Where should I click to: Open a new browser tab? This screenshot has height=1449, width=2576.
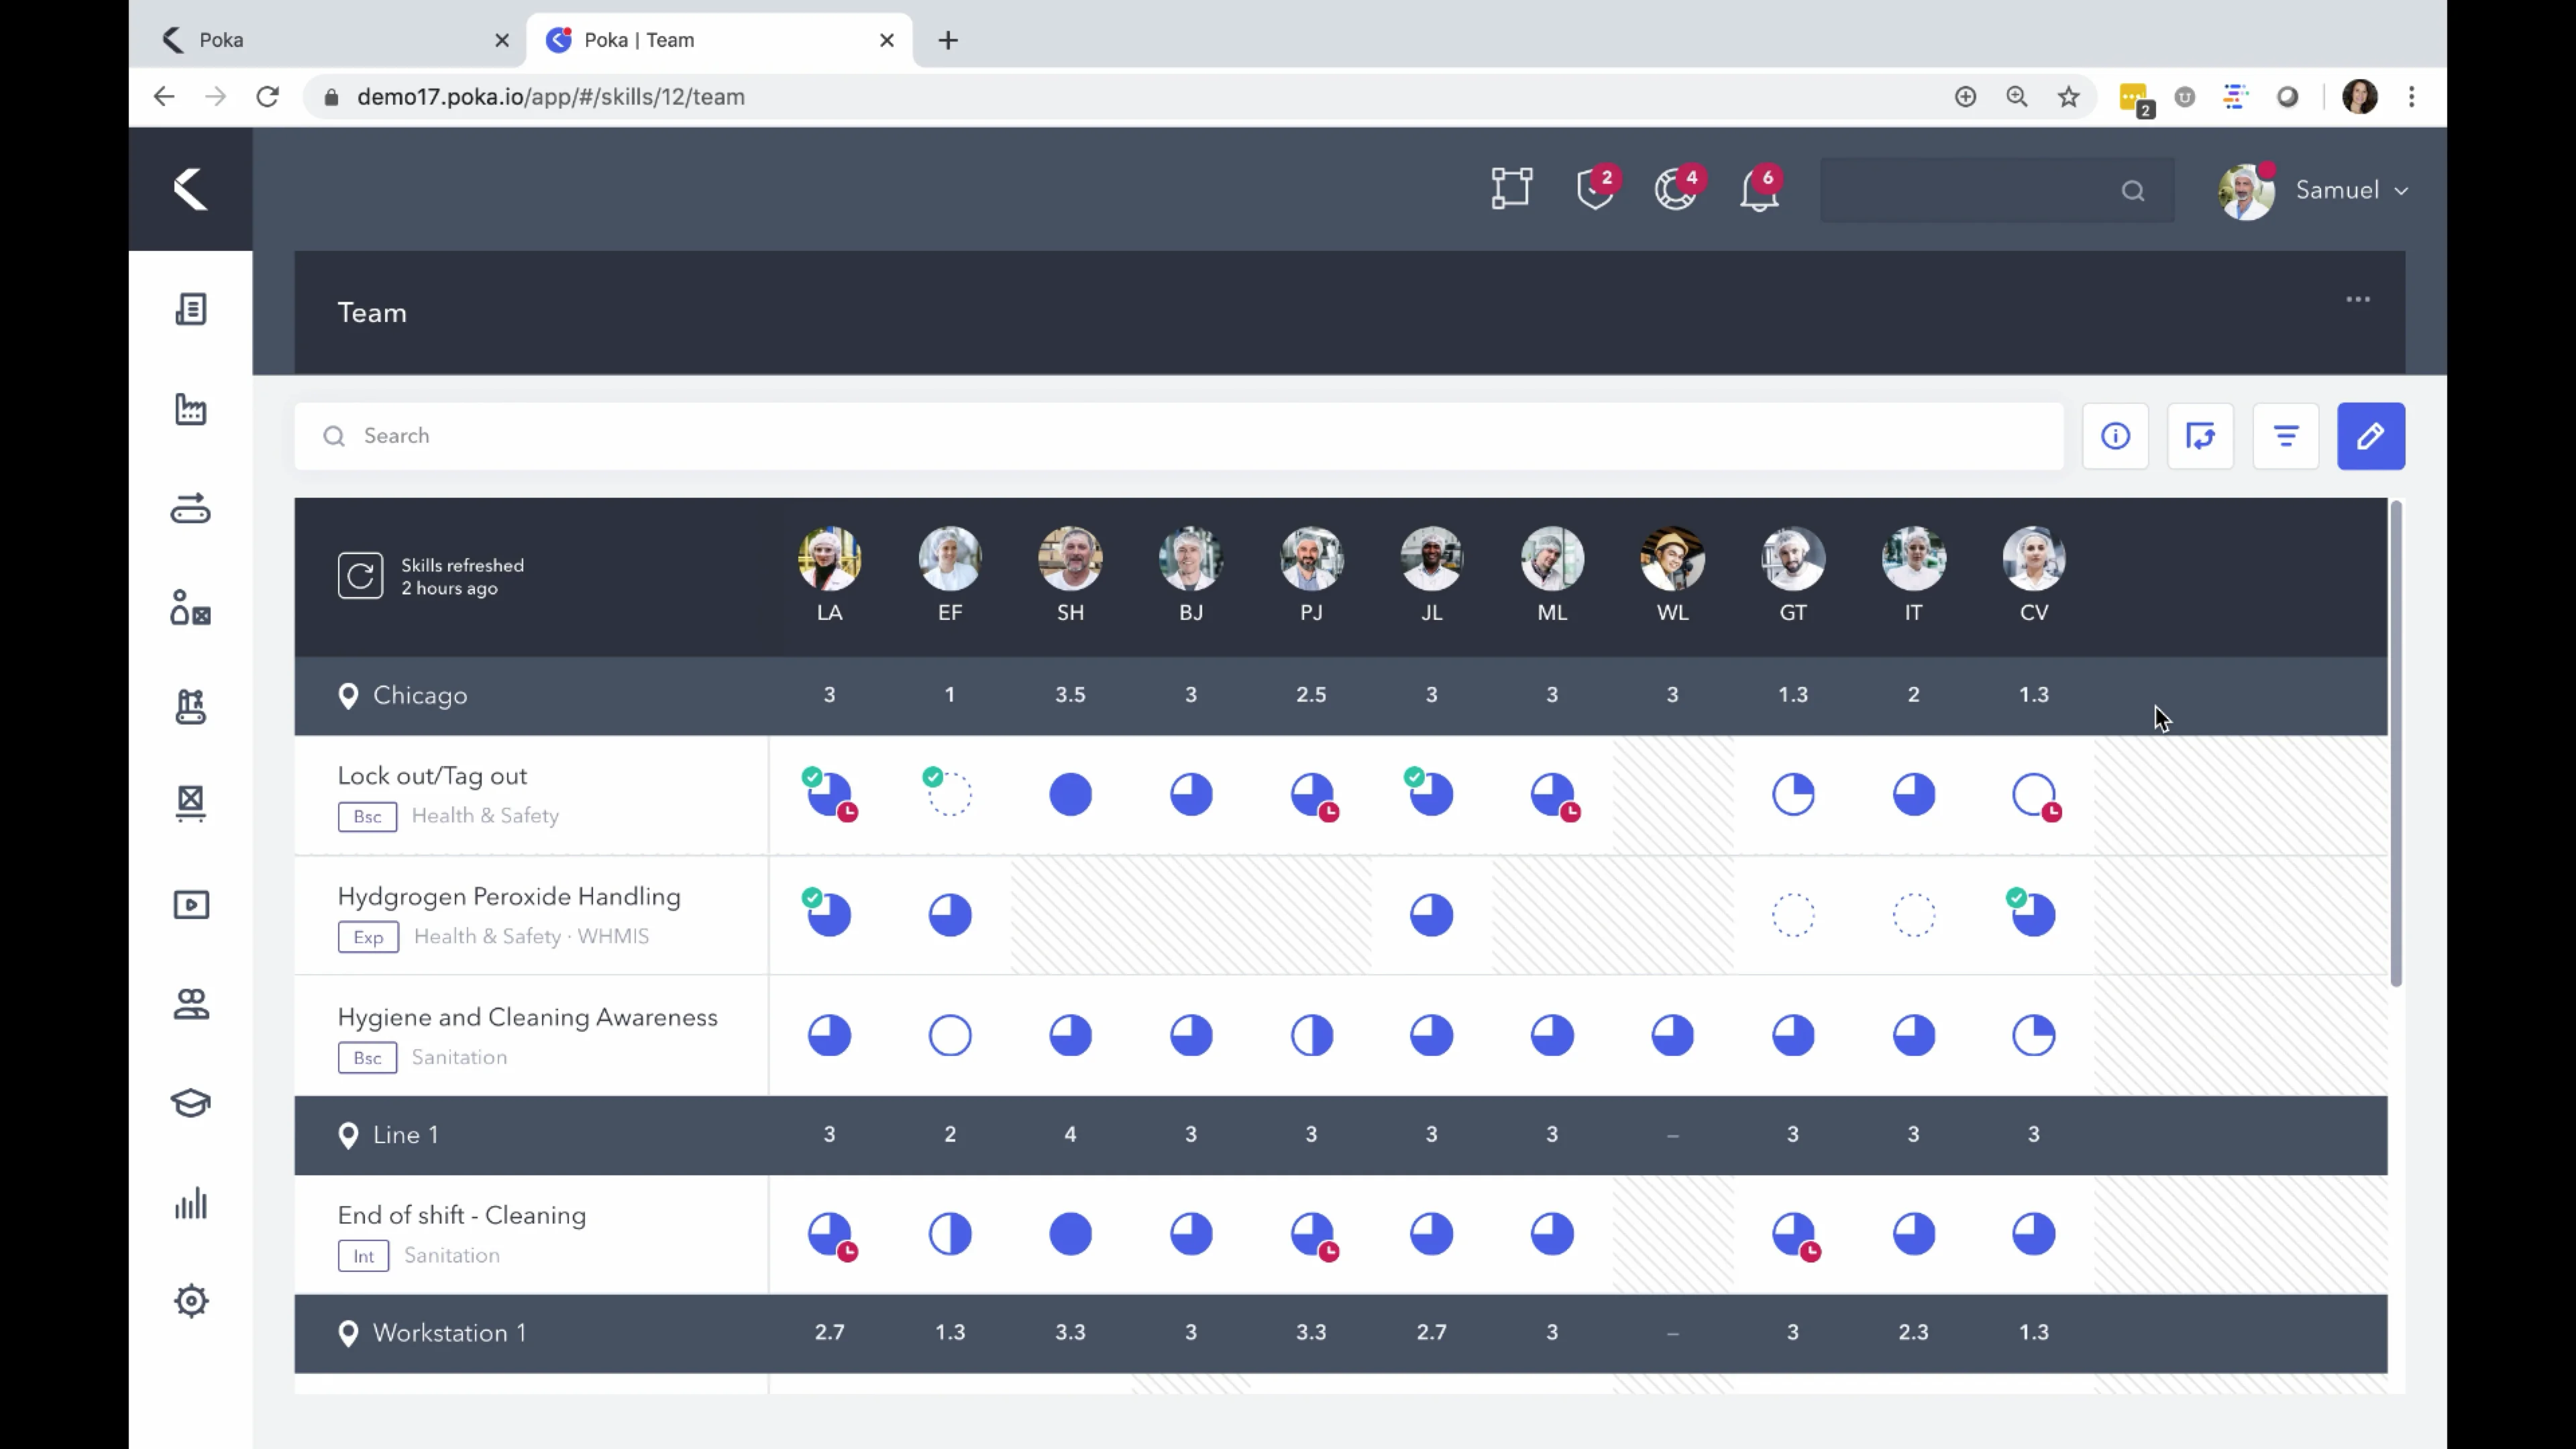click(x=948, y=40)
